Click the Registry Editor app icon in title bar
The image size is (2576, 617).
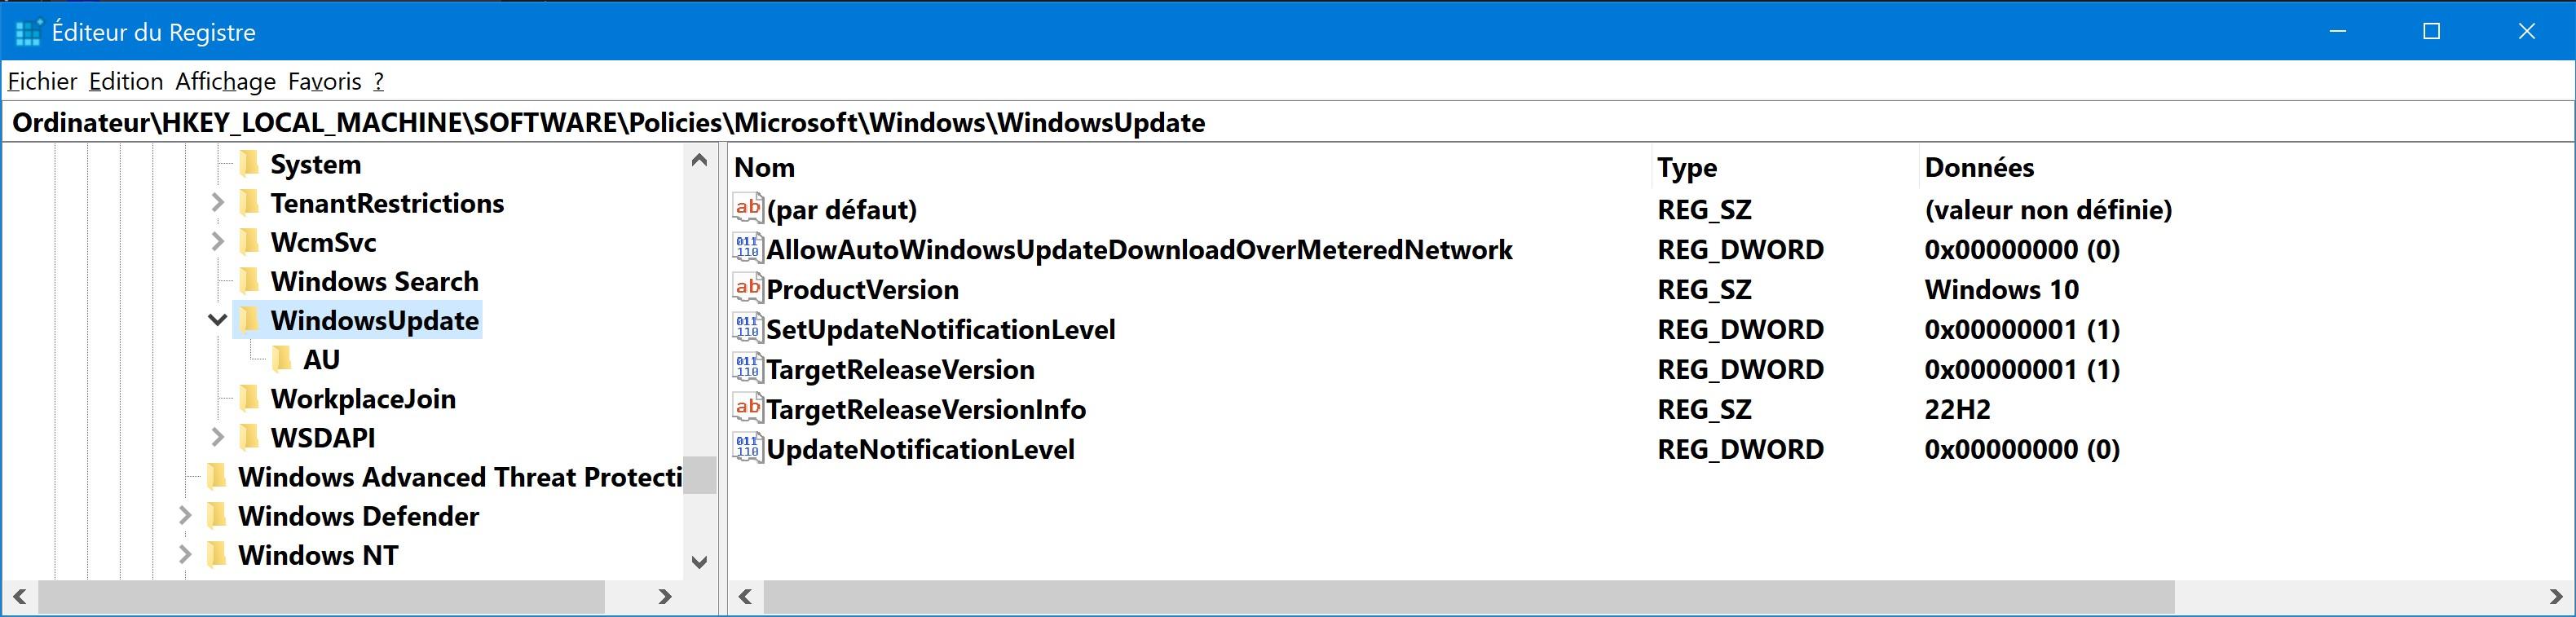[x=28, y=32]
